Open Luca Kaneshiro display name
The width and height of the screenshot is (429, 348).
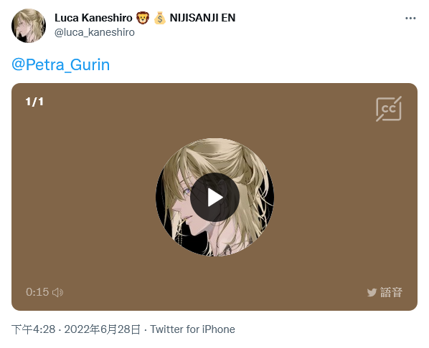tap(93, 18)
